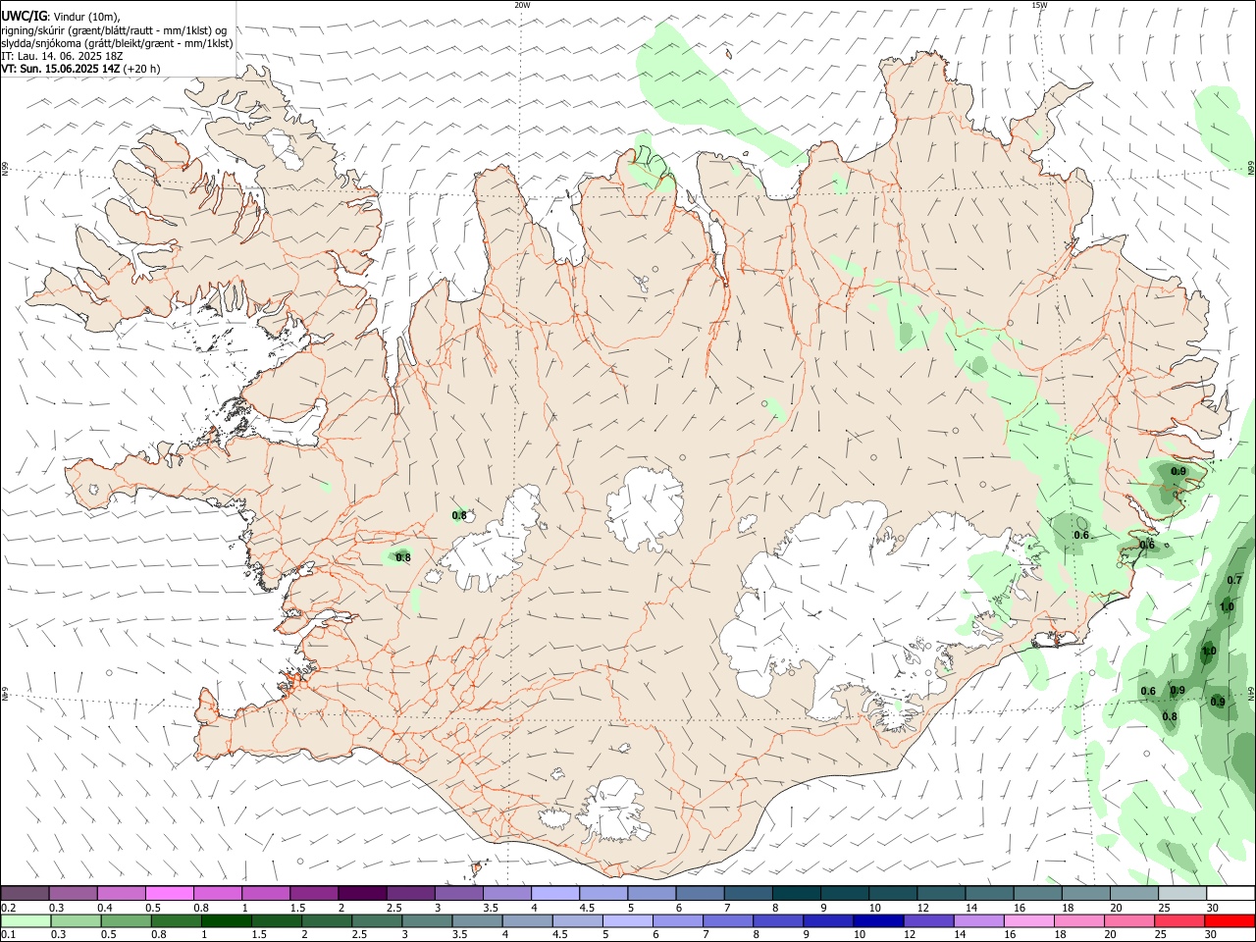1256x942 pixels.
Task: Click the '18' label in rain legend
Action: 1060,935
